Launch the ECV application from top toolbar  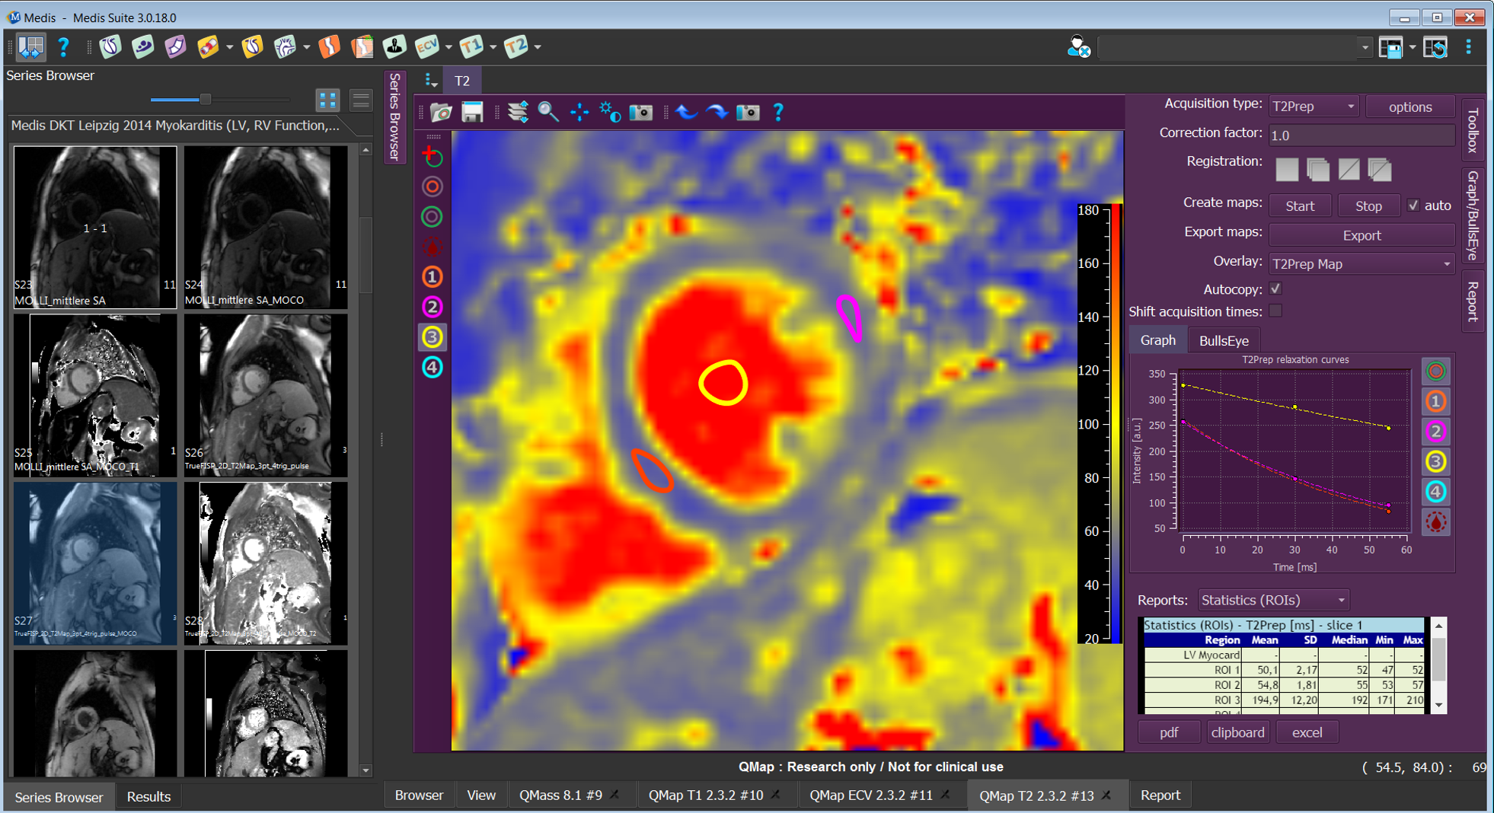426,47
